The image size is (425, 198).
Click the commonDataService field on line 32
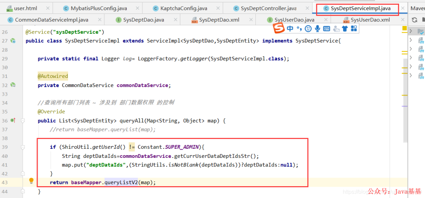point(142,85)
